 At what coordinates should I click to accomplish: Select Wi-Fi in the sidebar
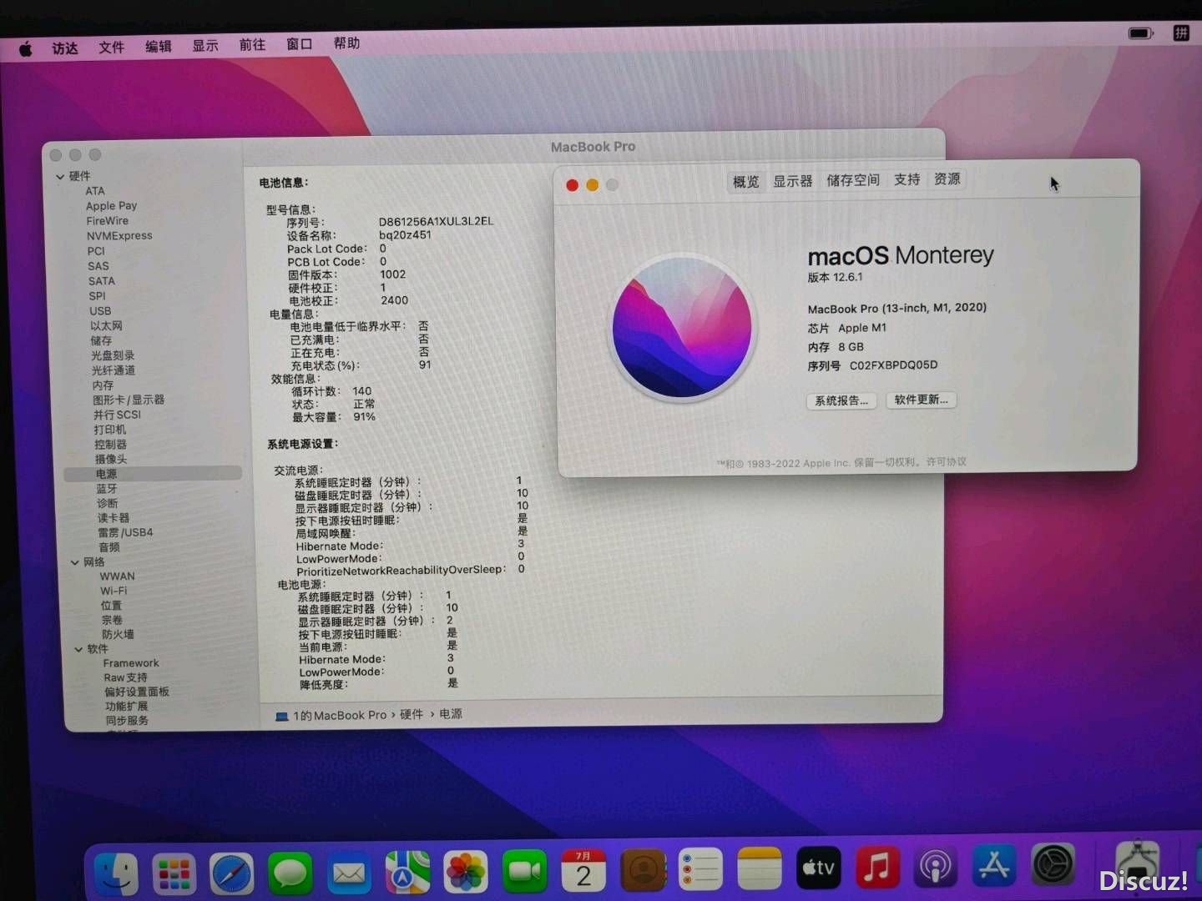tap(114, 591)
